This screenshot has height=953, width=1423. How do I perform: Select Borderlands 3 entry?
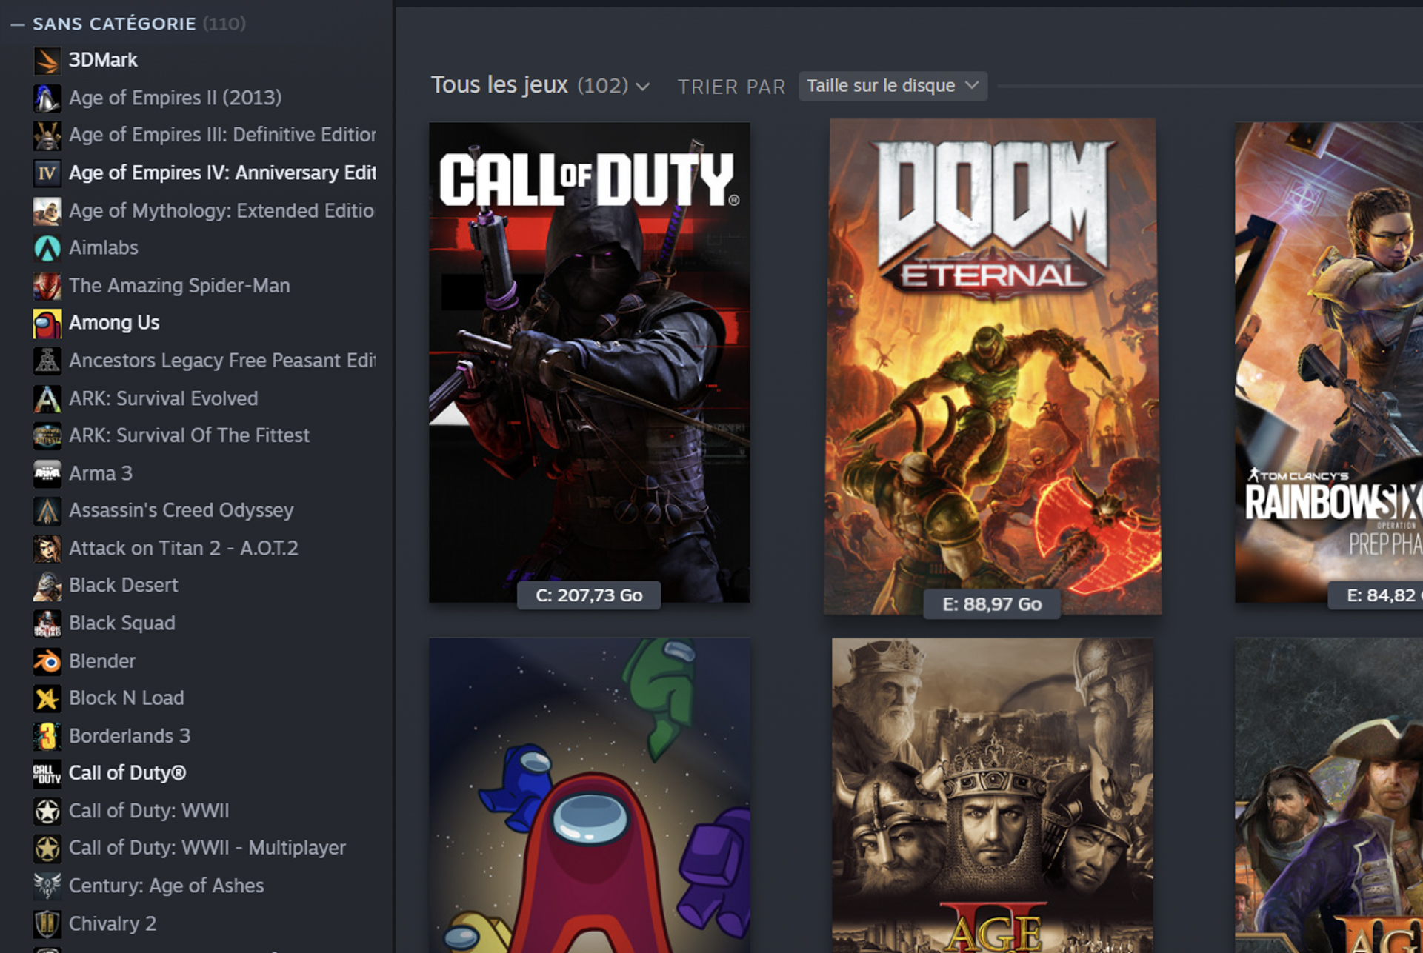[x=130, y=735]
